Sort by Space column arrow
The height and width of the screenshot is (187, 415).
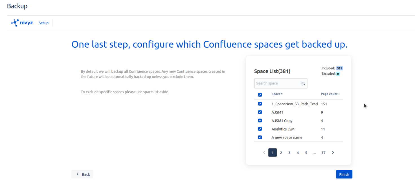point(282,94)
